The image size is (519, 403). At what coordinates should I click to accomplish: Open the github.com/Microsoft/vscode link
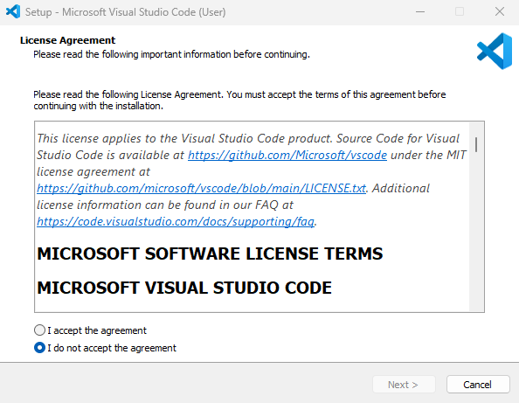287,155
